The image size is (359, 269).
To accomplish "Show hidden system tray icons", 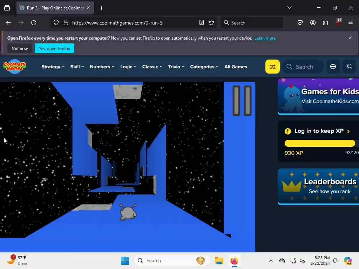I will tap(271, 261).
